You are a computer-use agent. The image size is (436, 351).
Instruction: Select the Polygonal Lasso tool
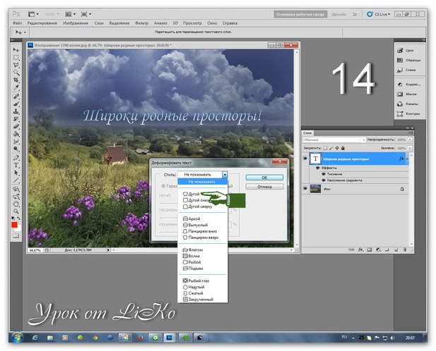16,65
